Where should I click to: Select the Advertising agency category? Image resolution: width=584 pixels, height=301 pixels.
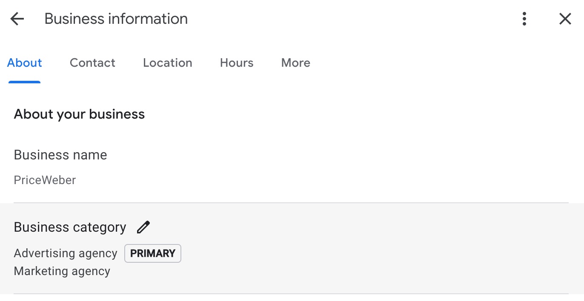coord(66,253)
